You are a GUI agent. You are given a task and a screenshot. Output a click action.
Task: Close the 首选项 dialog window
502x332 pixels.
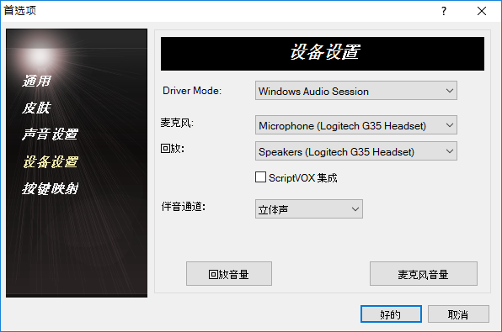[482, 11]
